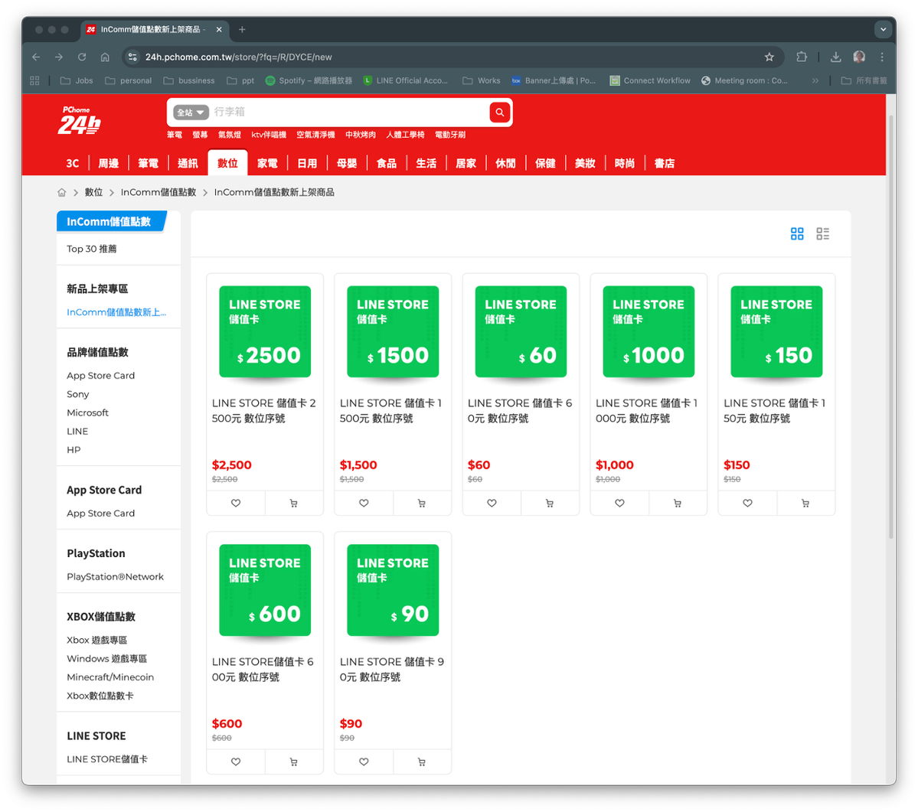Image resolution: width=918 pixels, height=812 pixels.
Task: Open Chrome downloads icon
Action: [x=835, y=57]
